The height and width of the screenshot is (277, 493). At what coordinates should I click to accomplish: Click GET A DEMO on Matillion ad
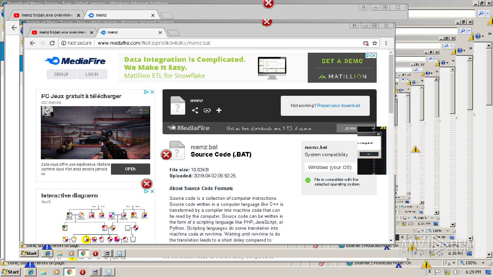342,61
